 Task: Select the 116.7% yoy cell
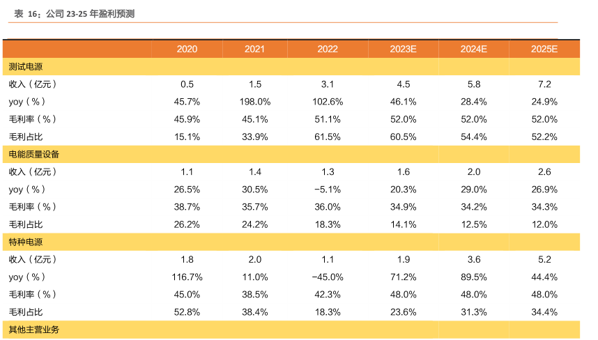click(x=187, y=277)
